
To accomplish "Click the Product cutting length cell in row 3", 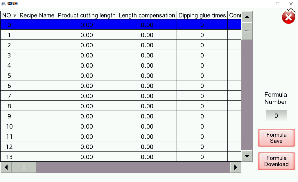I will click(86, 55).
